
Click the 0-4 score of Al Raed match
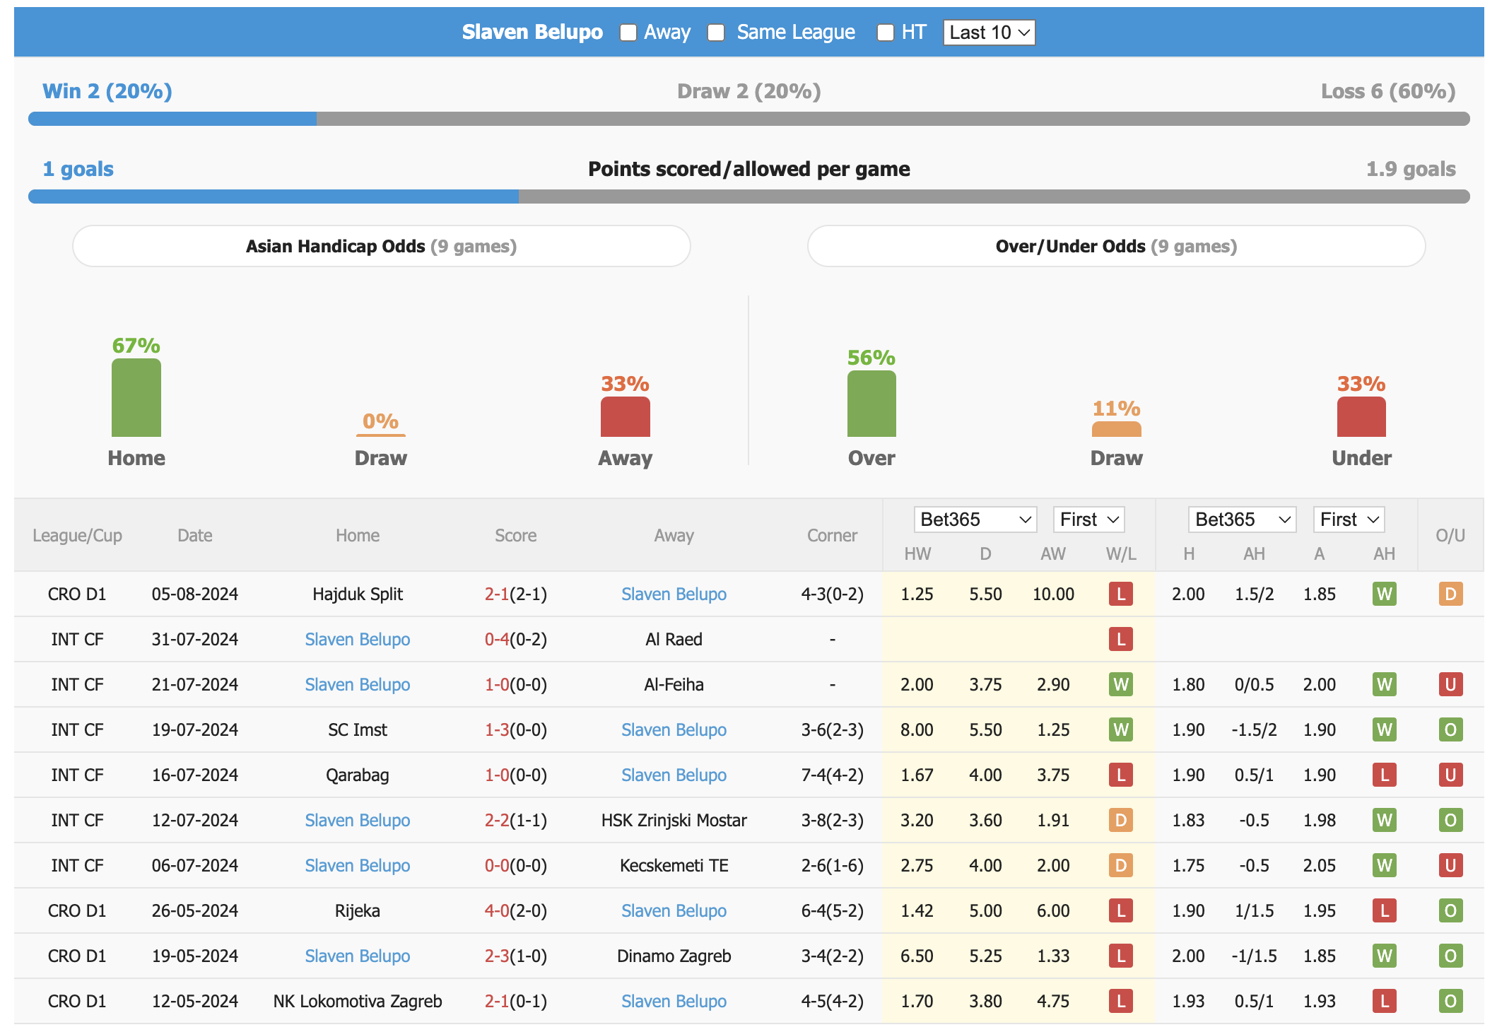point(497,639)
